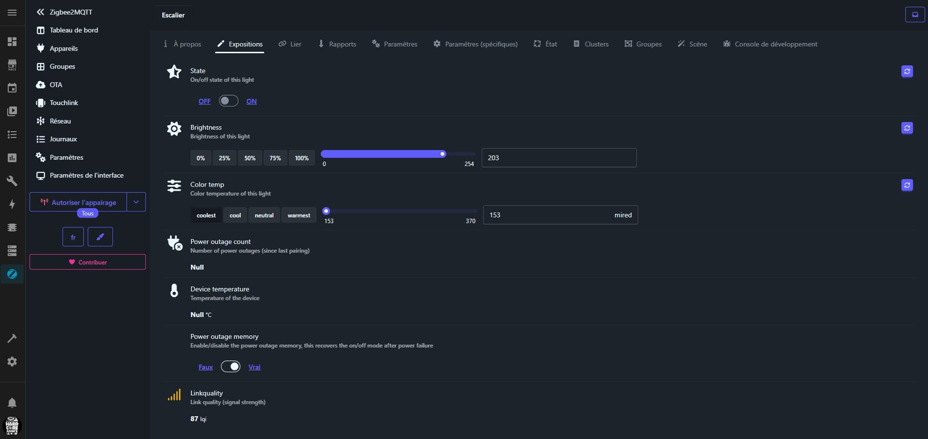Click the Contribuer button

point(88,262)
